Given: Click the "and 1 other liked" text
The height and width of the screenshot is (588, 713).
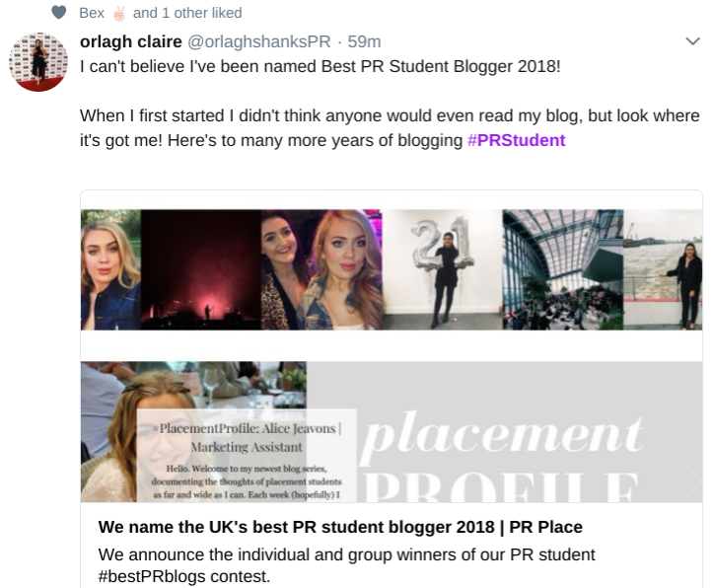Looking at the screenshot, I should tap(187, 14).
